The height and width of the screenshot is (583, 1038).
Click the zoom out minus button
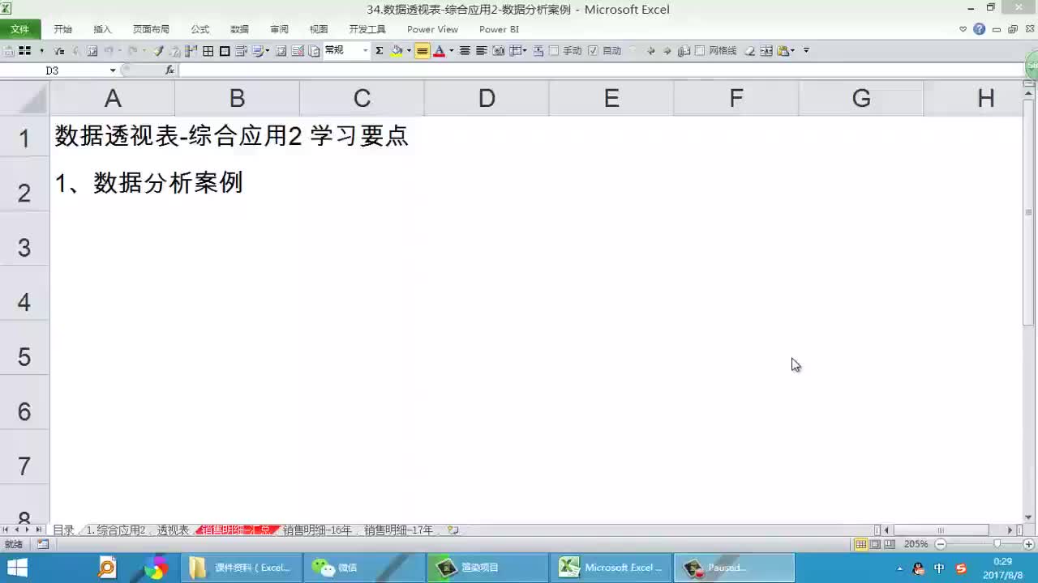pyautogui.click(x=941, y=544)
